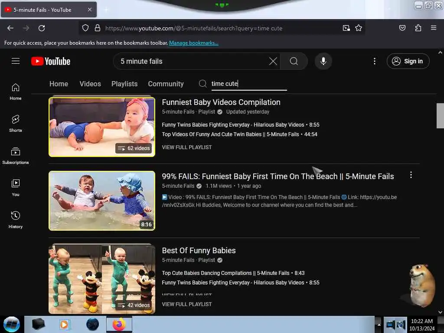Viewport: 444px width, 333px height.
Task: Open the Best Of Funny Babies title
Action: click(199, 251)
